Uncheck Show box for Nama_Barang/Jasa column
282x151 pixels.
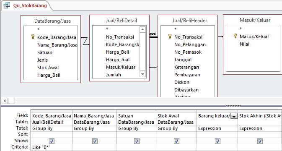tap(95, 141)
